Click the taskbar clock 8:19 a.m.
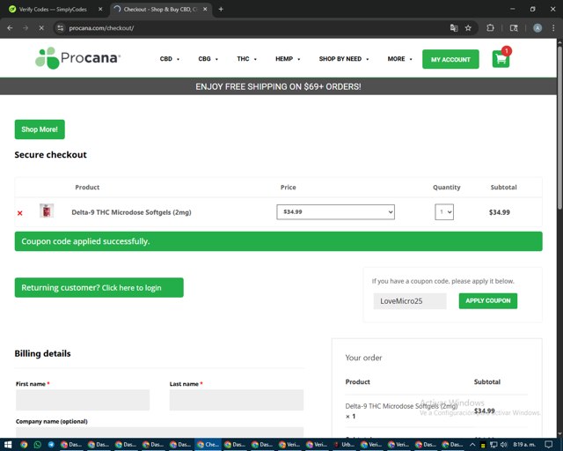The image size is (563, 451). point(524,445)
